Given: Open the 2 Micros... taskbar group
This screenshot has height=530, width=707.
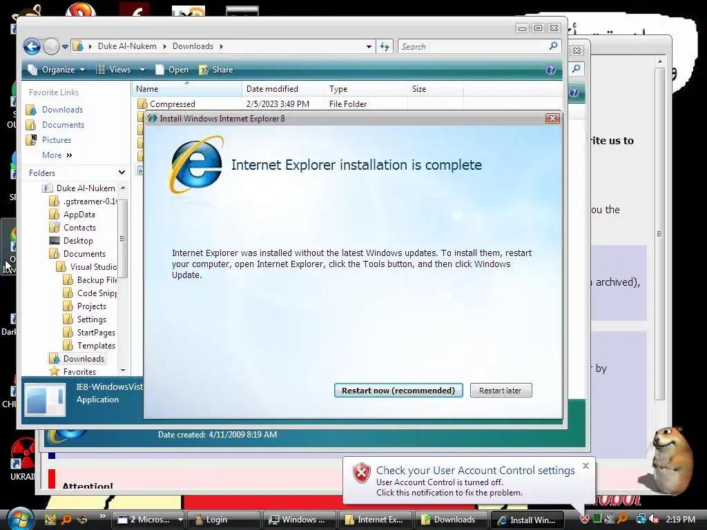Looking at the screenshot, I should [149, 520].
